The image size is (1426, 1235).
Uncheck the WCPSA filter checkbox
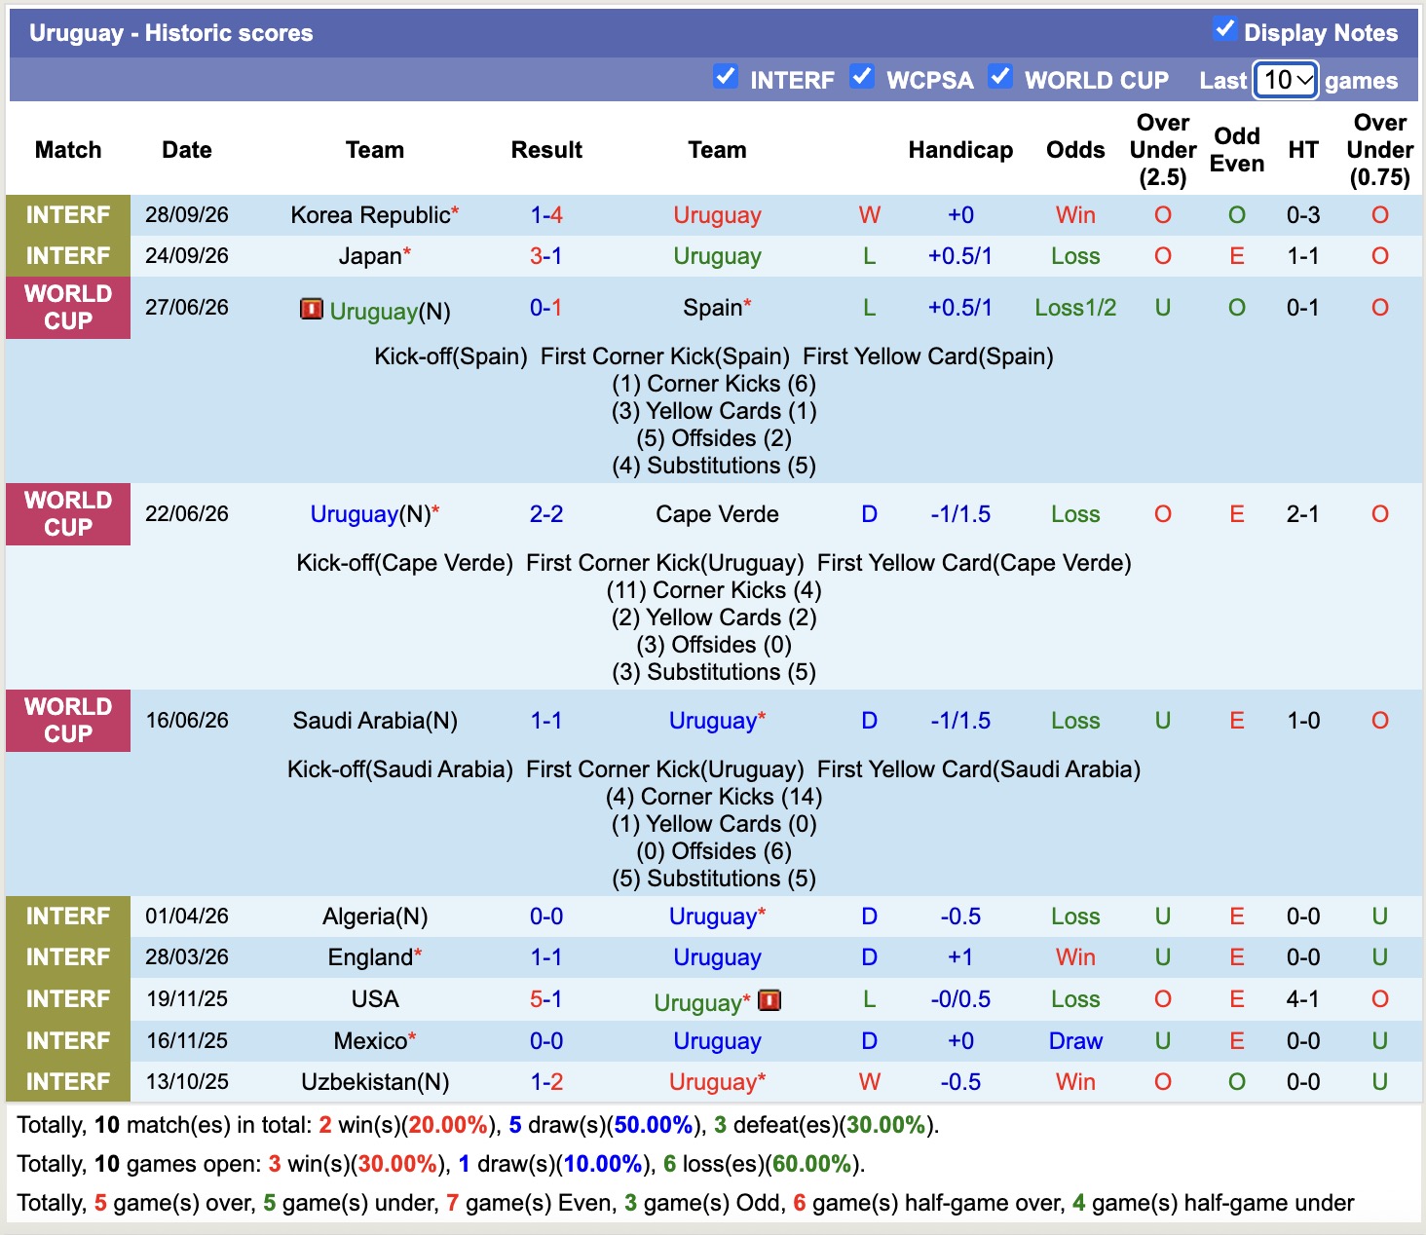click(862, 77)
